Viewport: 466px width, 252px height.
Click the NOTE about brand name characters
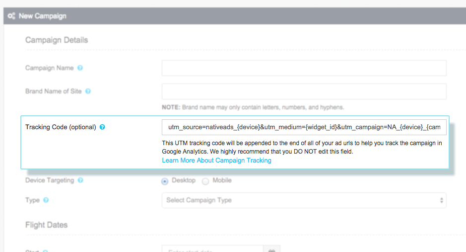253,107
